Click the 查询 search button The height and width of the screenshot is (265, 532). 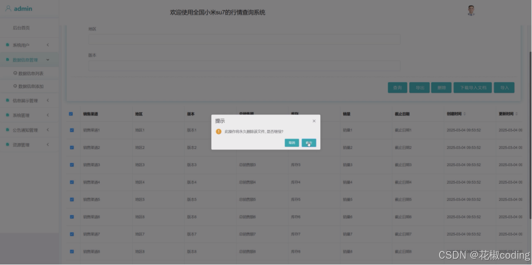click(x=397, y=88)
